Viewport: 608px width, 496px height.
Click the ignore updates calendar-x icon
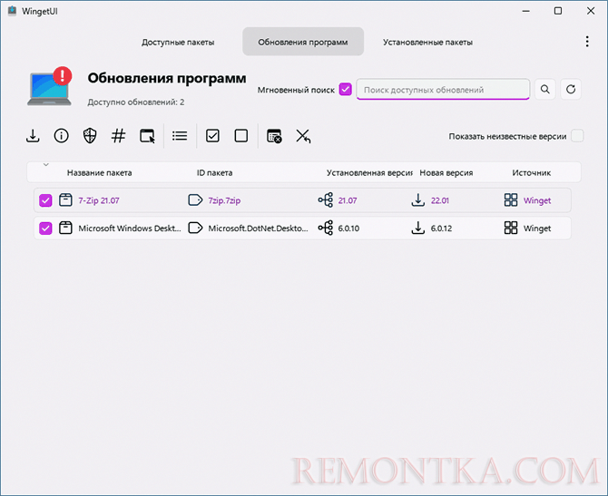(274, 136)
